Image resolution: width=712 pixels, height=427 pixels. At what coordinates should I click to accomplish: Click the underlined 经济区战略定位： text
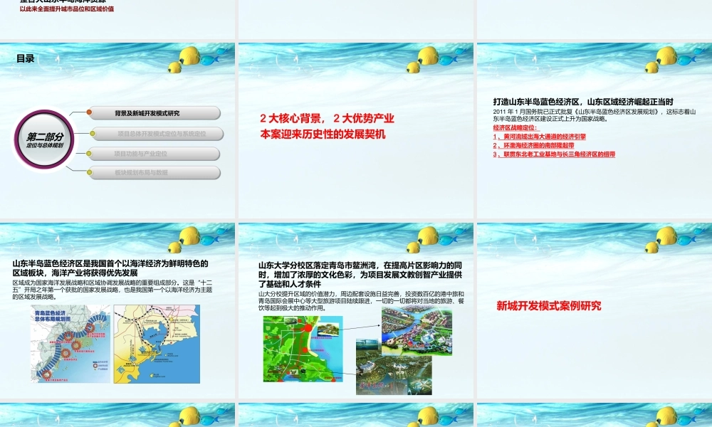tap(515, 128)
